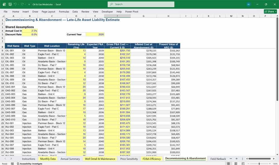Viewport: 279px width, 165px height.
Task: Select cell INJ-003
Action: (x=13, y=130)
